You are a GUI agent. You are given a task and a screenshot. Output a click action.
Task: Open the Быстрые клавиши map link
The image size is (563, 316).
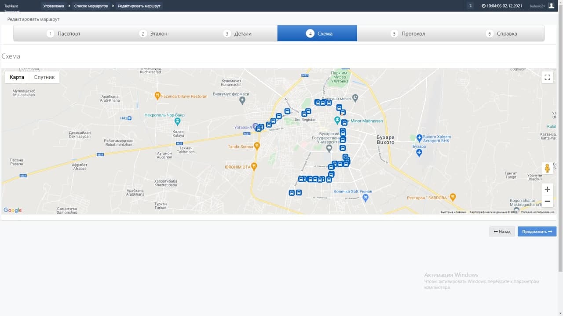453,212
